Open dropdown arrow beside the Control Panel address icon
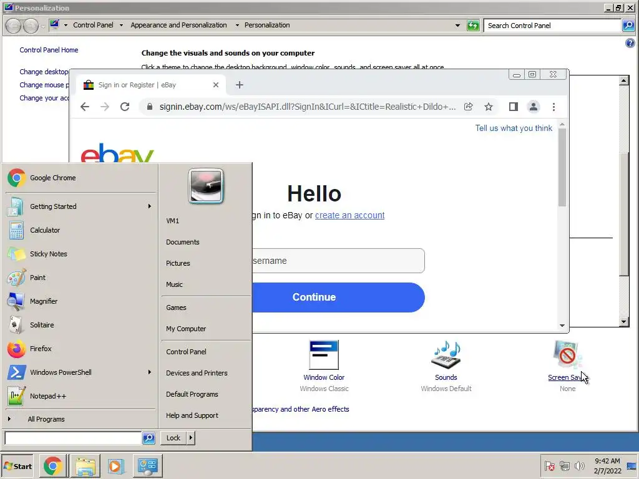639x479 pixels. coord(66,25)
